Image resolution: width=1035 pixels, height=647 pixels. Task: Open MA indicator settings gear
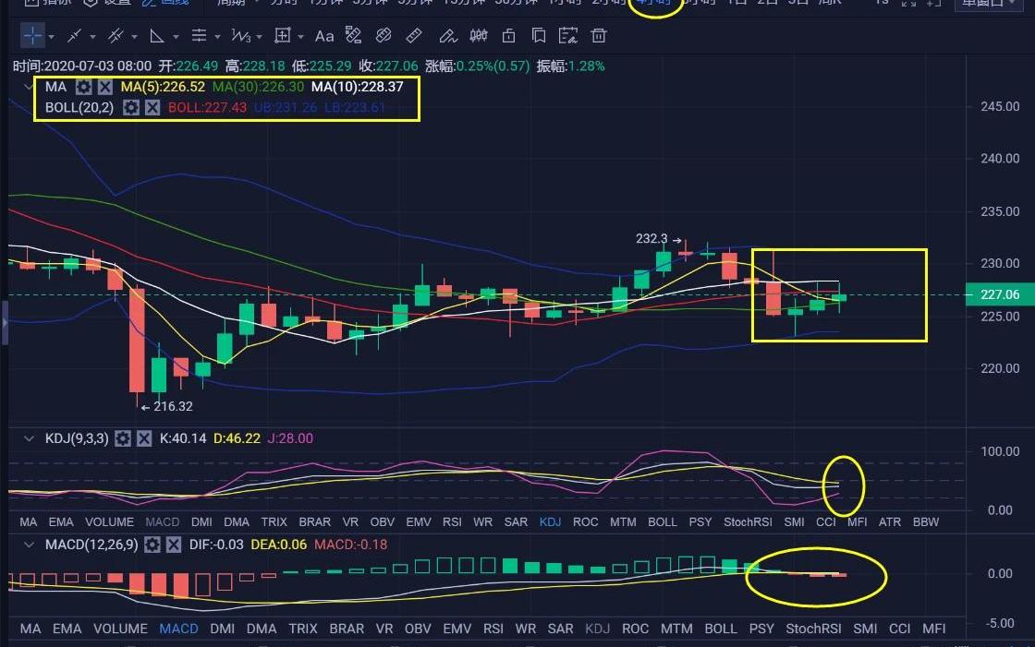coord(83,87)
